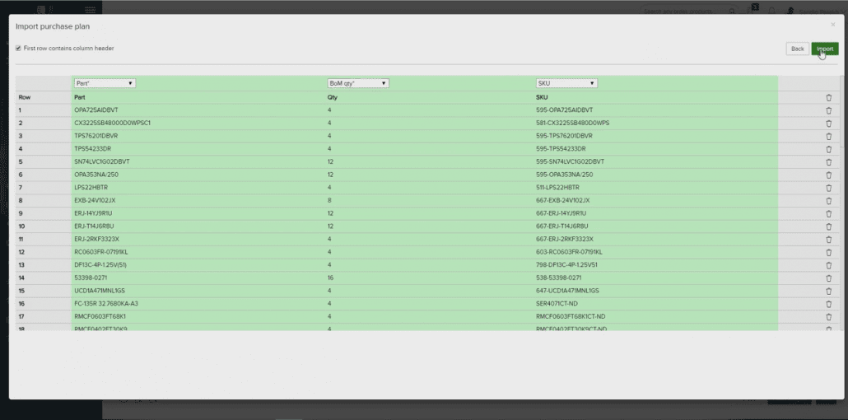Delete row 9 ERJ-14YJ9R1U trash icon
Image resolution: width=848 pixels, height=420 pixels.
click(828, 214)
